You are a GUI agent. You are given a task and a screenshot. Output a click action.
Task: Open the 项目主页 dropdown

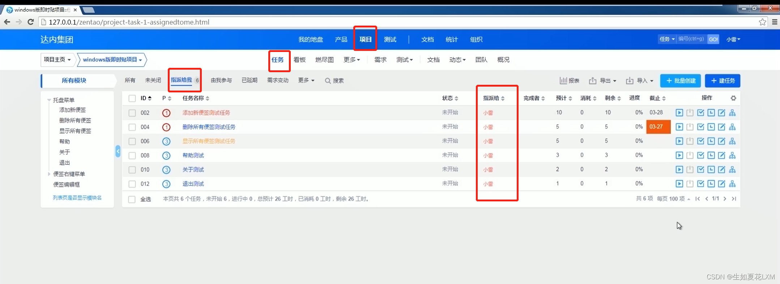point(57,60)
